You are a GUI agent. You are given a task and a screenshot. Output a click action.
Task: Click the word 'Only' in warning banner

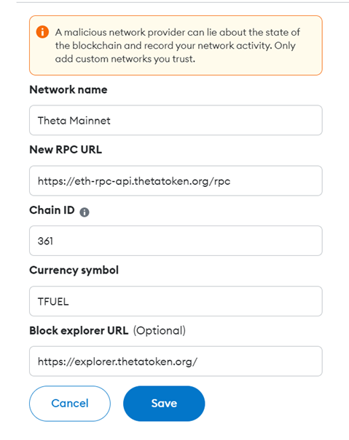(285, 46)
